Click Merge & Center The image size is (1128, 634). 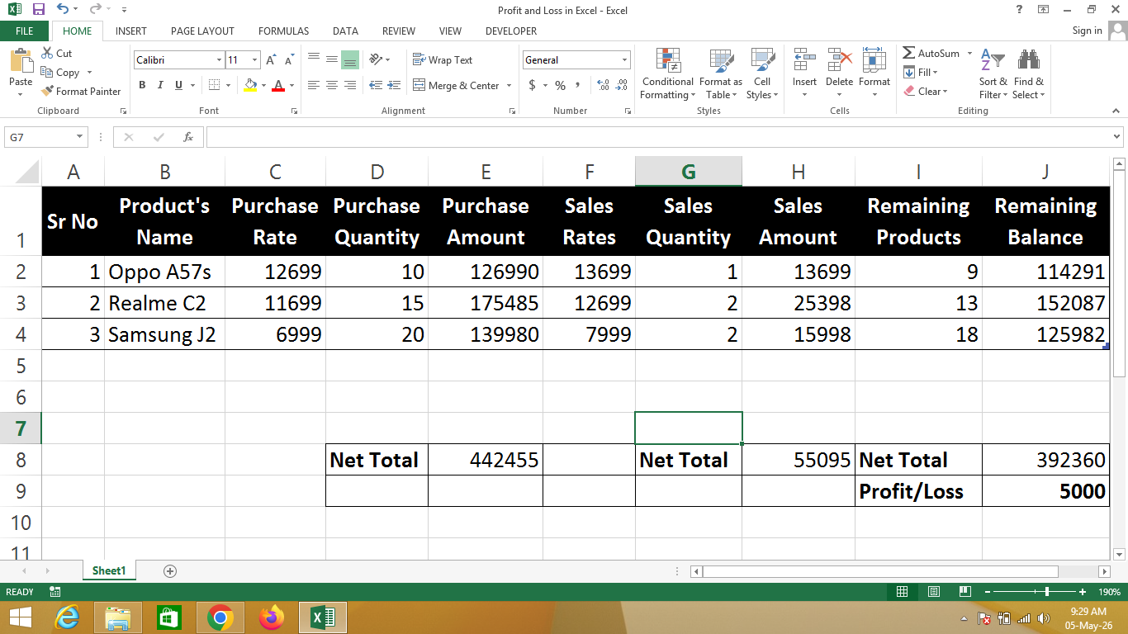[x=456, y=85]
